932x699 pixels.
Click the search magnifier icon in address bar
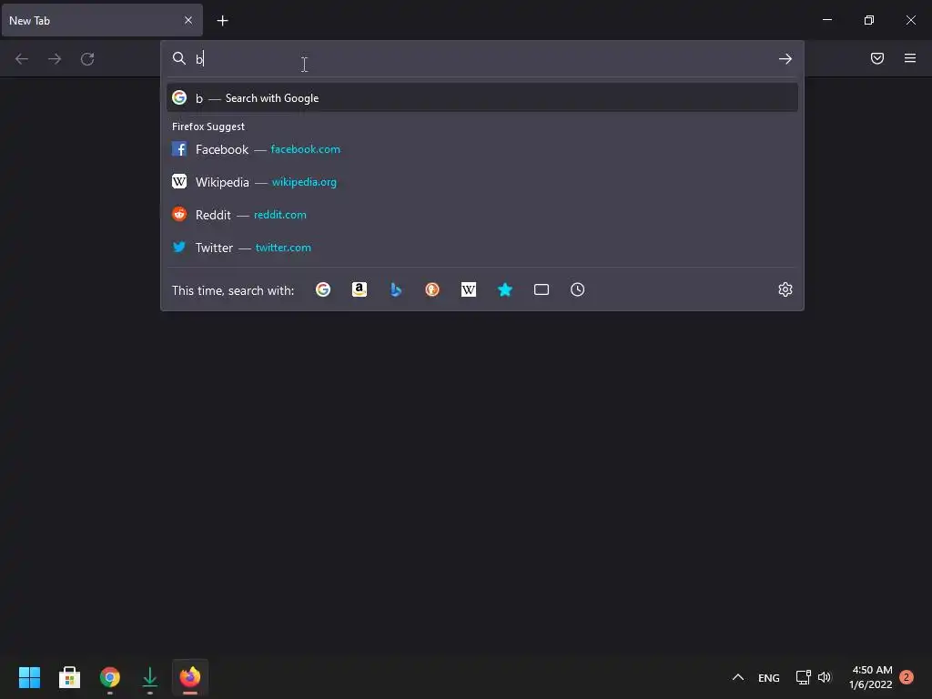(x=179, y=58)
